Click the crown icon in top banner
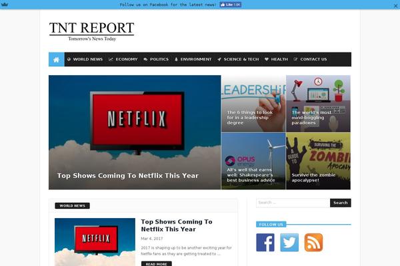400x266 pixels. coord(5,5)
